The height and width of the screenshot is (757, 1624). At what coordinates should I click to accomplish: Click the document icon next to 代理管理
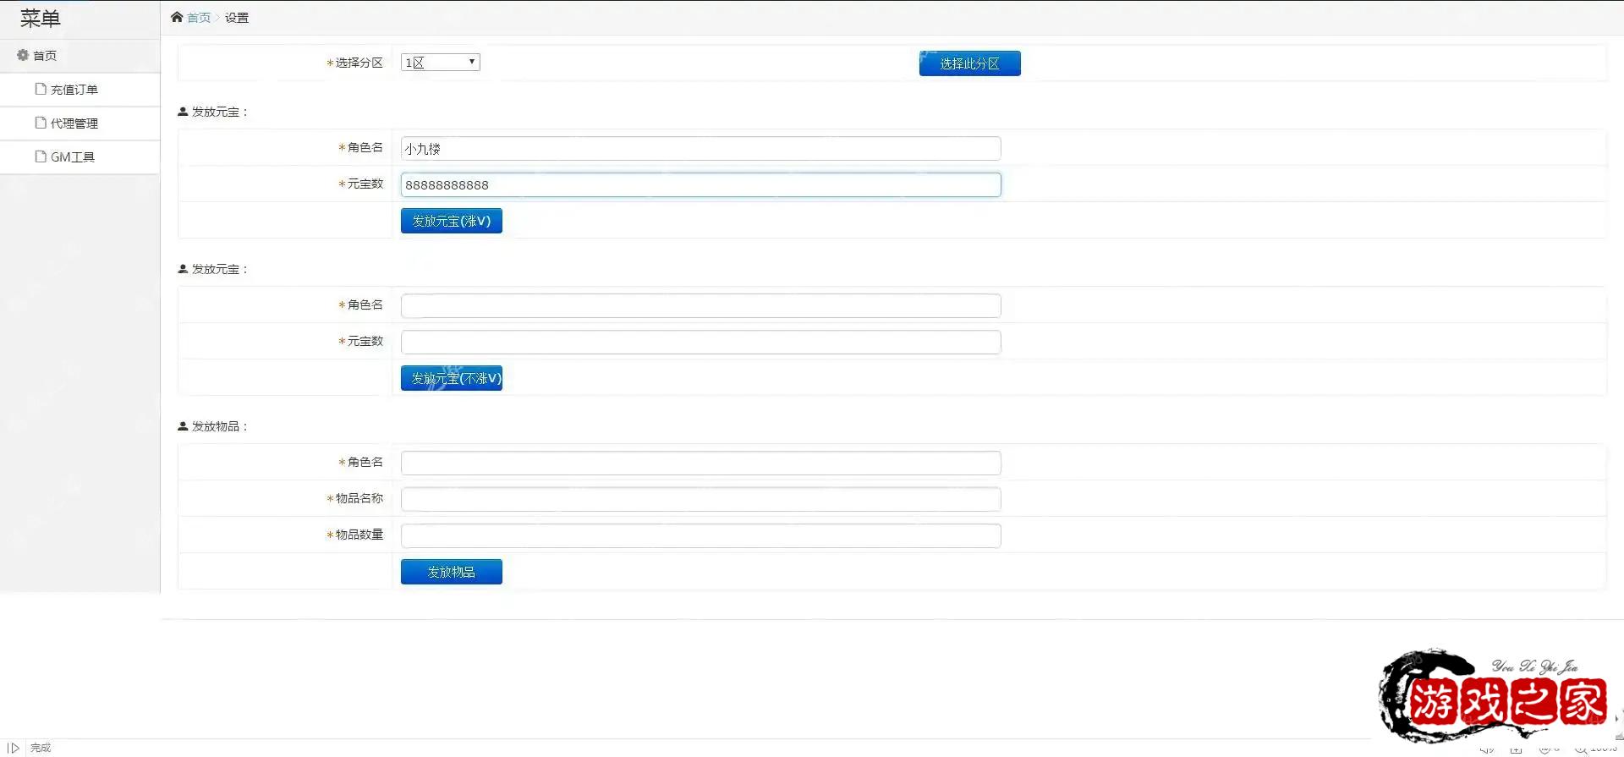[x=41, y=123]
